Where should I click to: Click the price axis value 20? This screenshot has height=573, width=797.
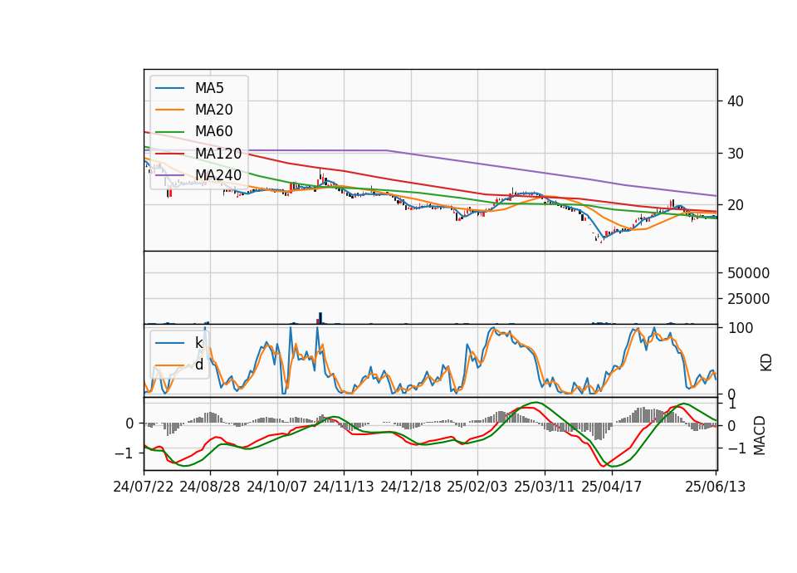pos(736,205)
